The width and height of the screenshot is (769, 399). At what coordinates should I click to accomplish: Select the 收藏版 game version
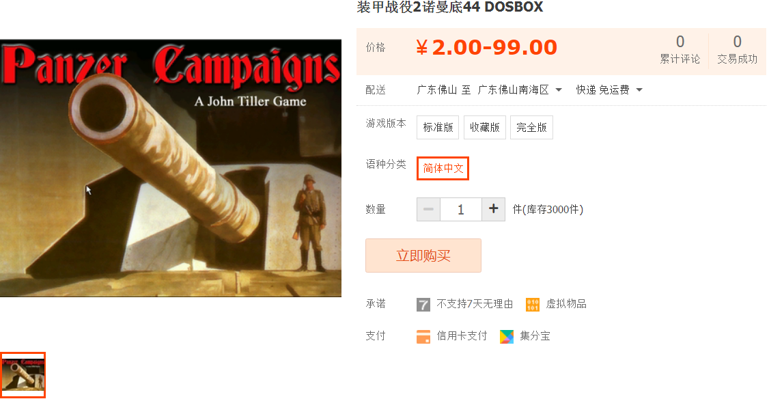[x=484, y=128]
